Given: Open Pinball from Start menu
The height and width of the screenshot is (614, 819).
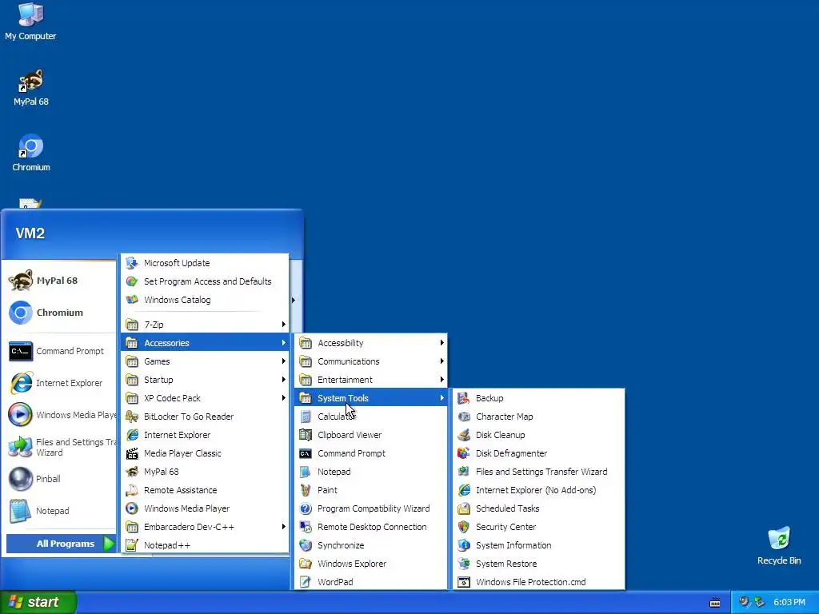Looking at the screenshot, I should (x=60, y=479).
